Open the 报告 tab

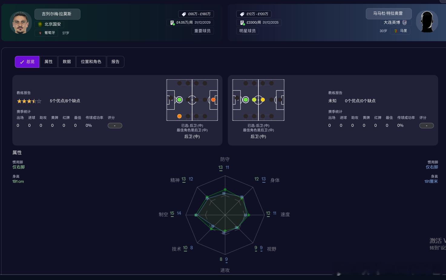pos(115,62)
